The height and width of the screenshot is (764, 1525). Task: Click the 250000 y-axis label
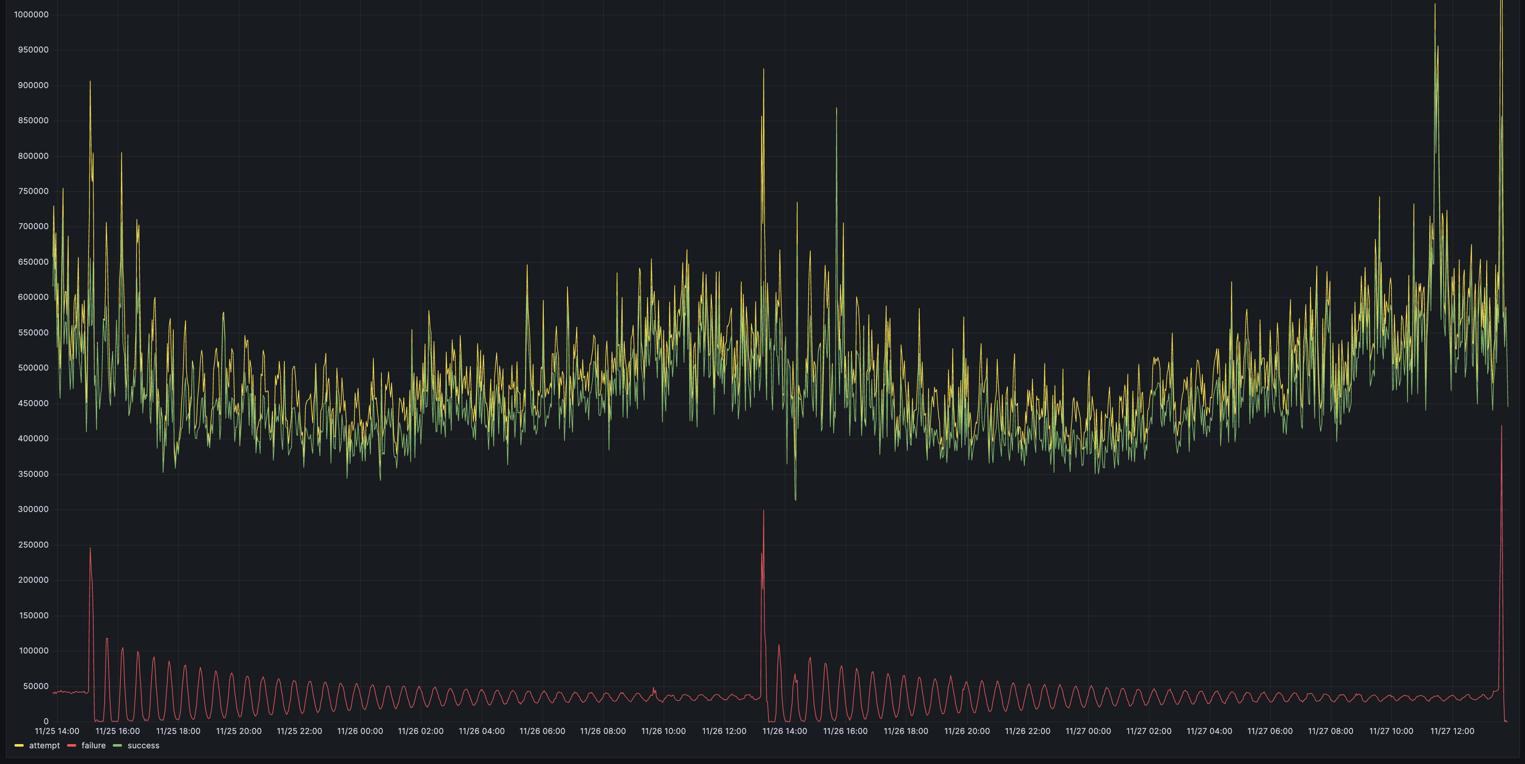(x=33, y=545)
